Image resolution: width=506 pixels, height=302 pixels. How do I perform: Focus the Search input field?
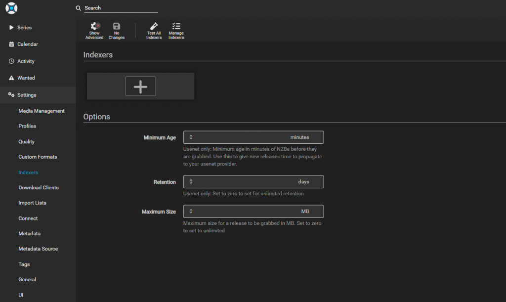[x=121, y=8]
